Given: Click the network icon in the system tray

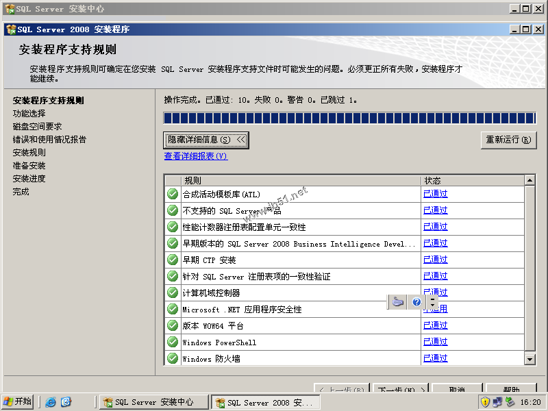Looking at the screenshot, I should coord(496,401).
